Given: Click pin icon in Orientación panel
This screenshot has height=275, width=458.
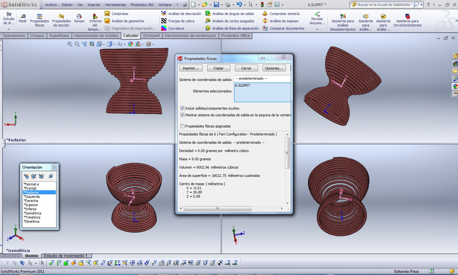Looking at the screenshot, I should point(51,176).
